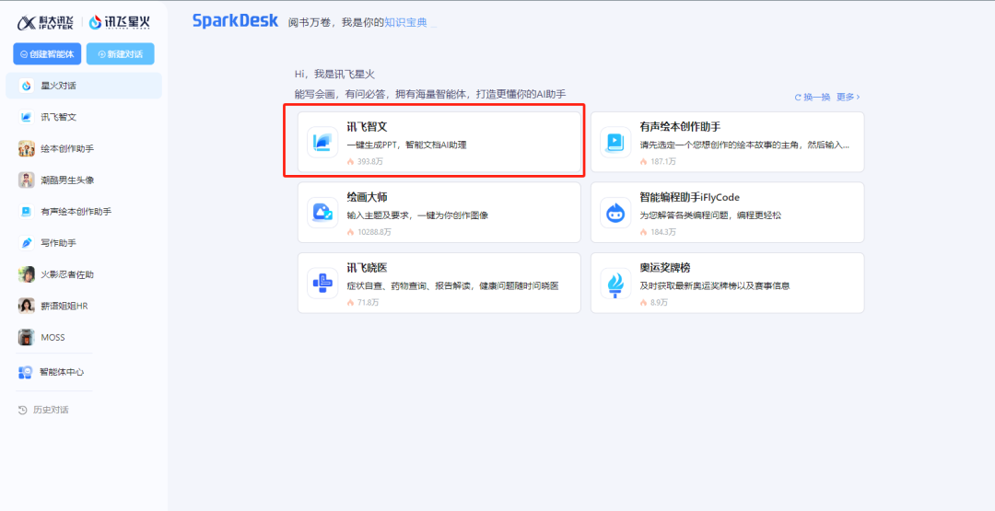Open the 有声绘本创作助手 card title
The width and height of the screenshot is (995, 511).
pyautogui.click(x=680, y=127)
